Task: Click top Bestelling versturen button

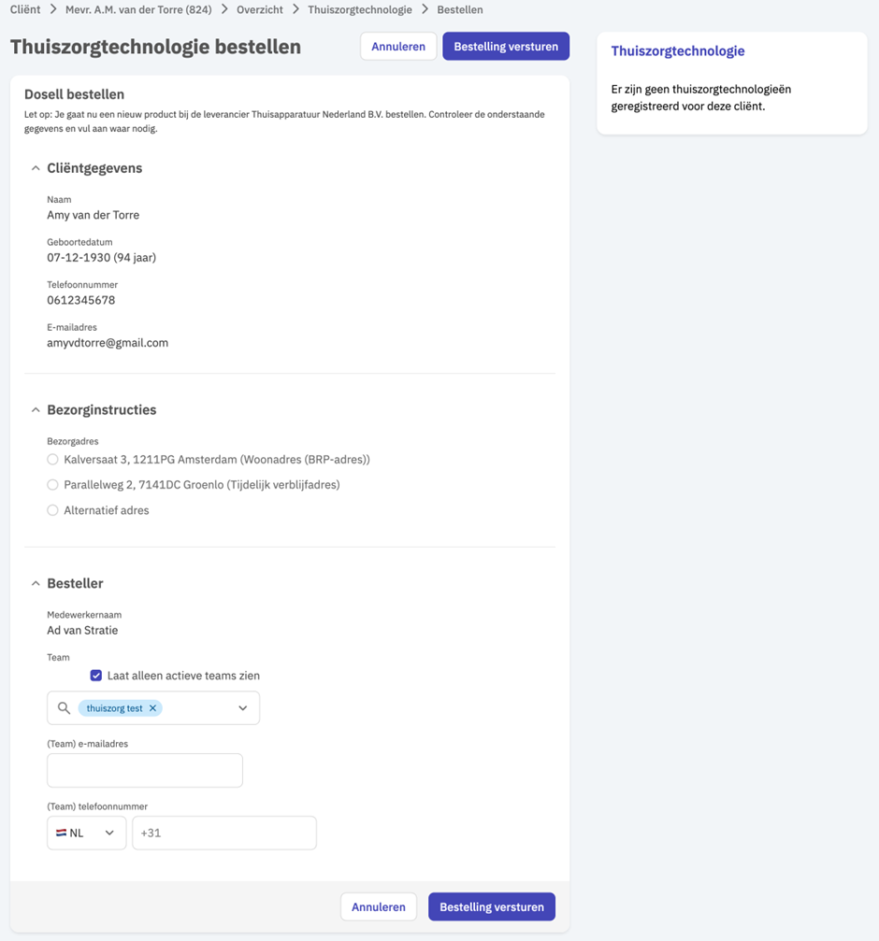Action: (x=506, y=46)
